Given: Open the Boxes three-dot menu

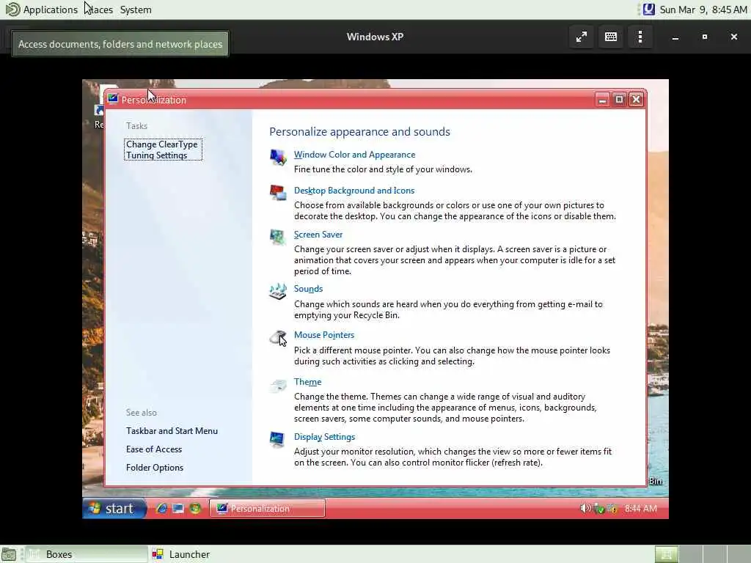Looking at the screenshot, I should point(640,37).
